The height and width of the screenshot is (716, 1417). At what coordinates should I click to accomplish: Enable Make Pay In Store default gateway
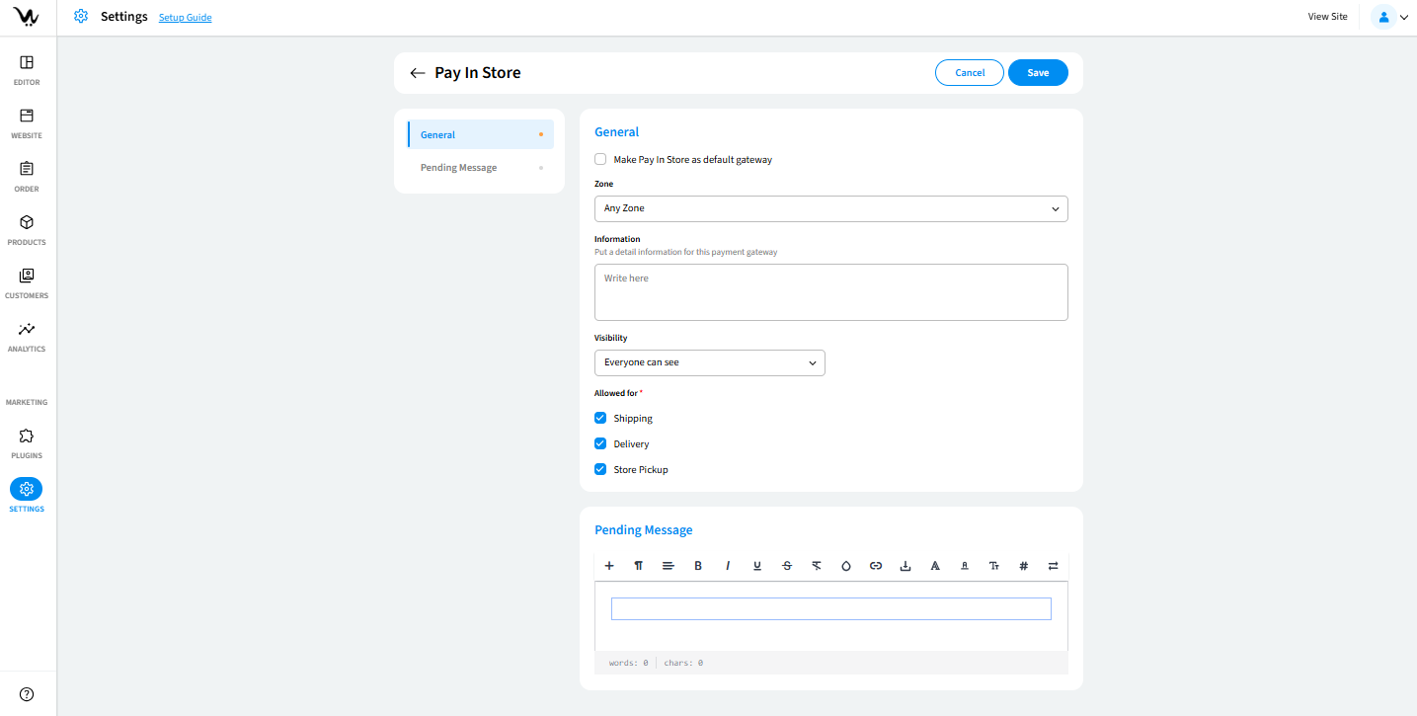600,159
